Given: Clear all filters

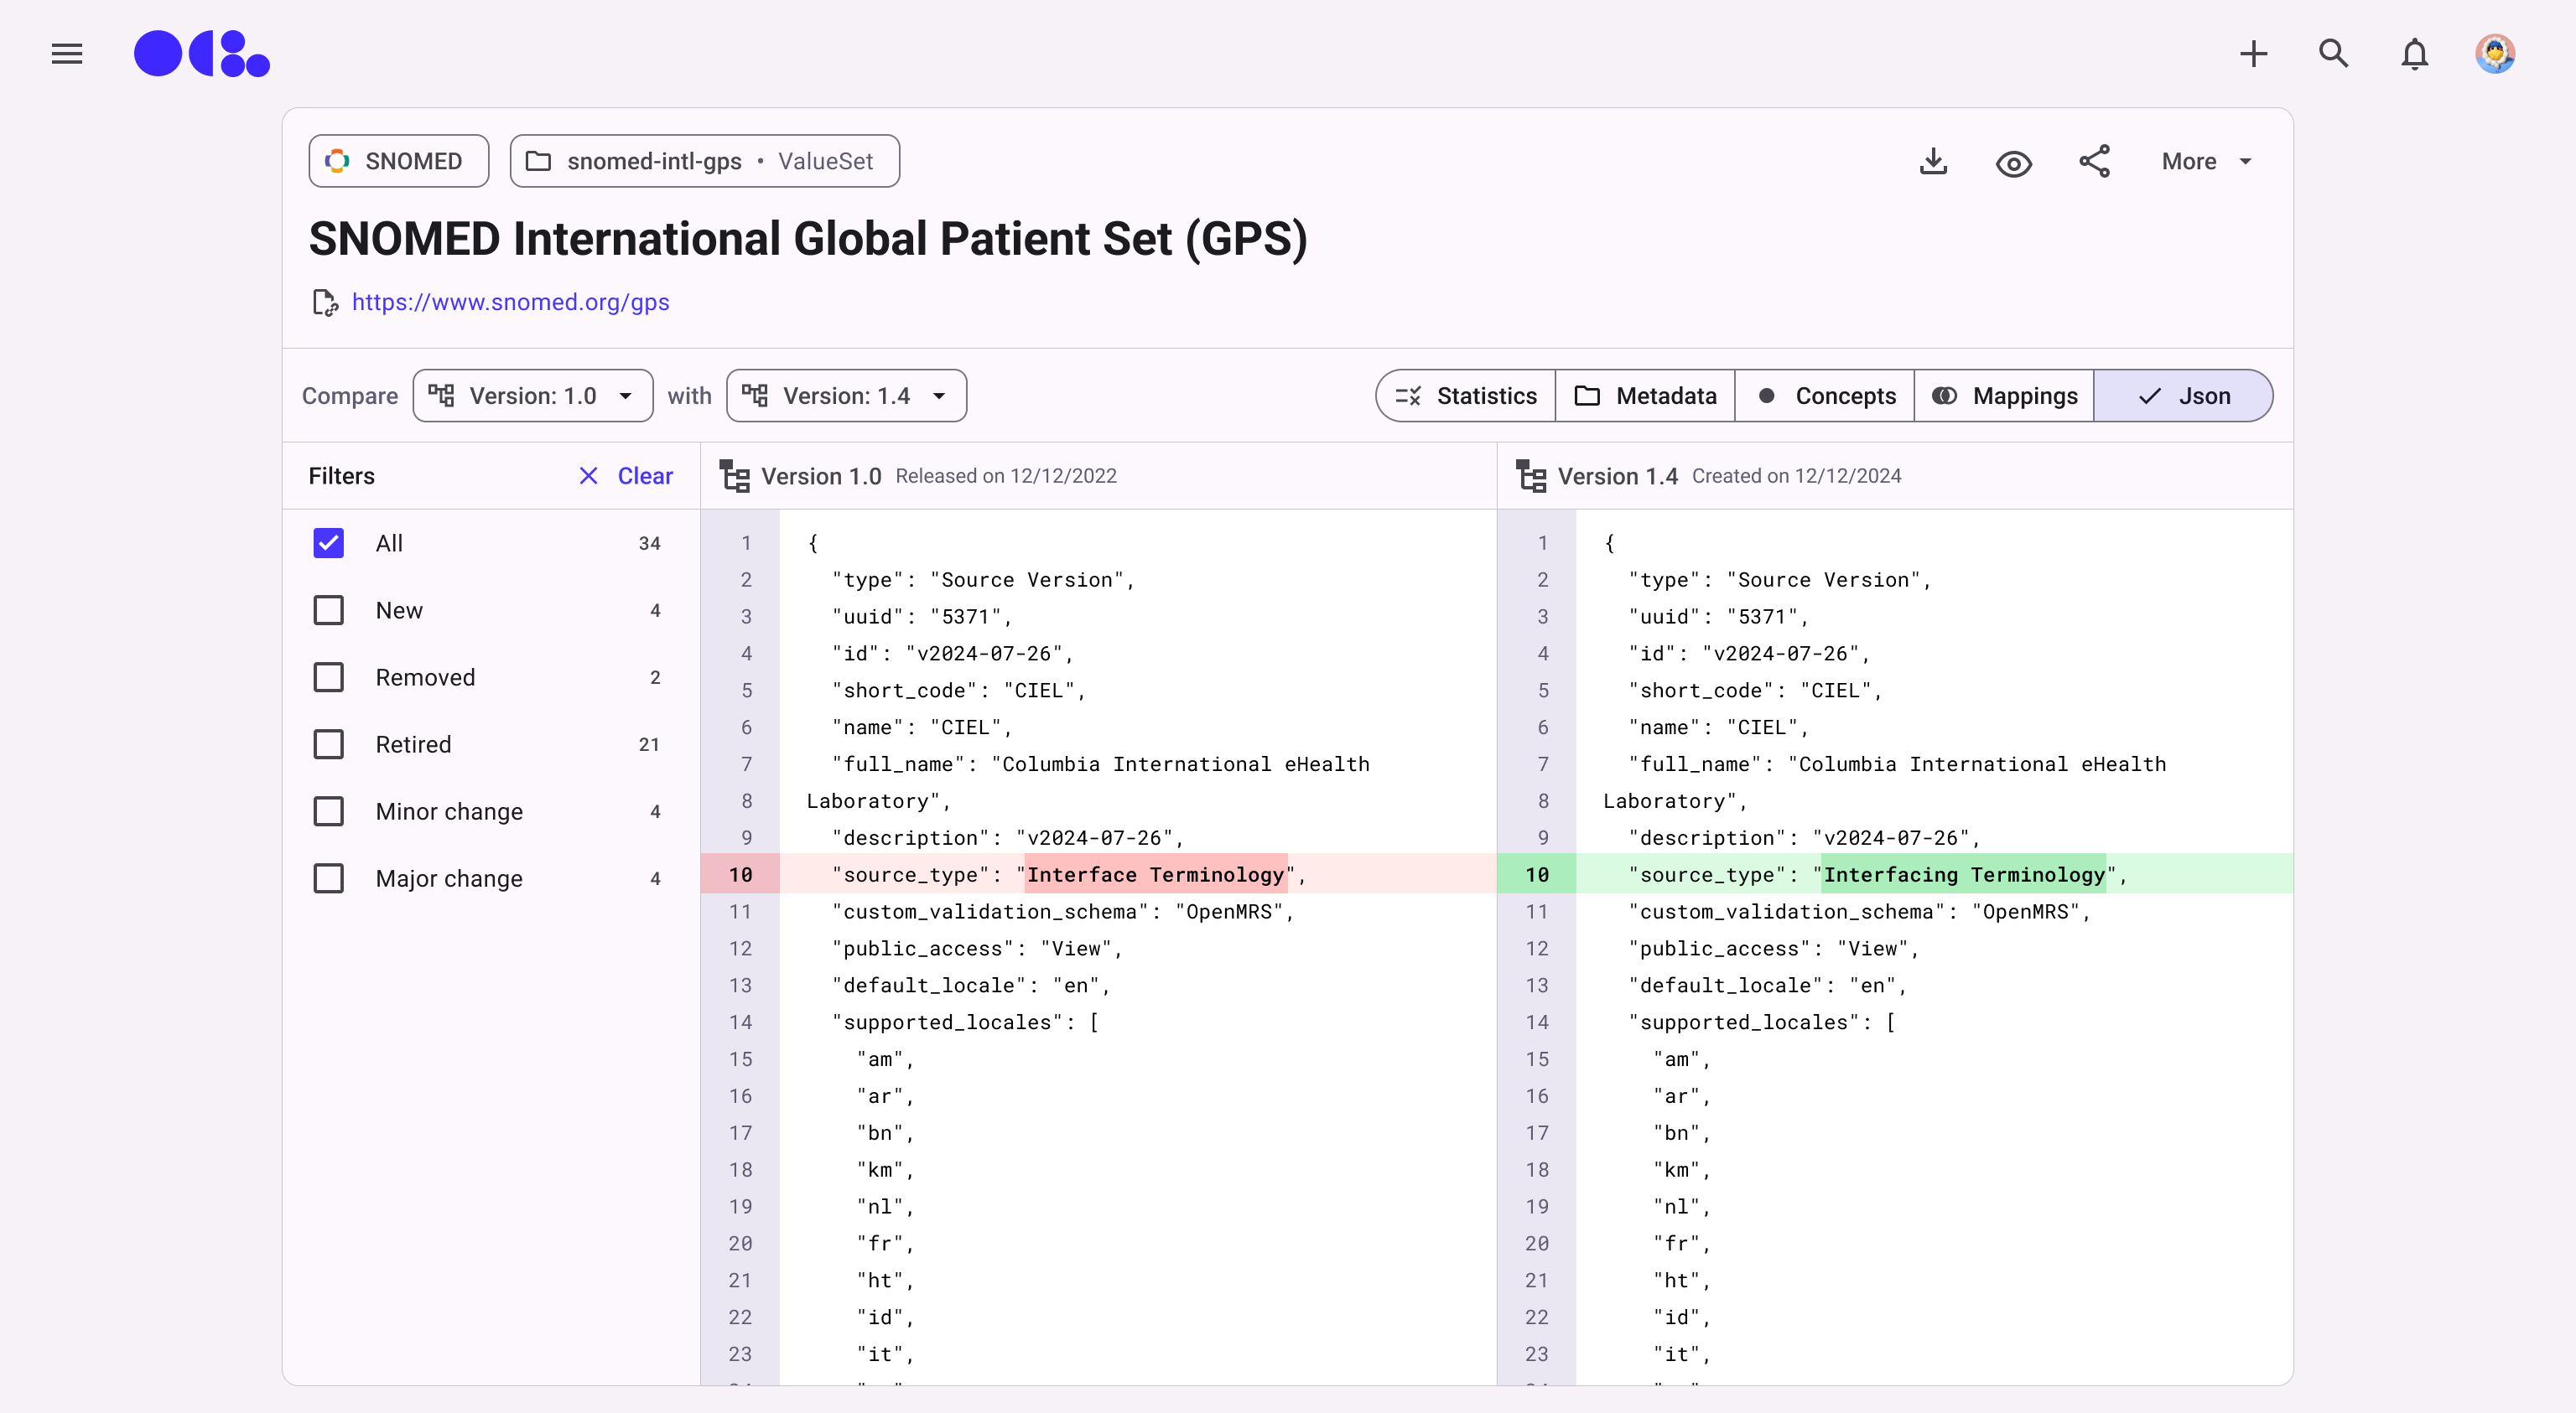Looking at the screenshot, I should (x=627, y=476).
